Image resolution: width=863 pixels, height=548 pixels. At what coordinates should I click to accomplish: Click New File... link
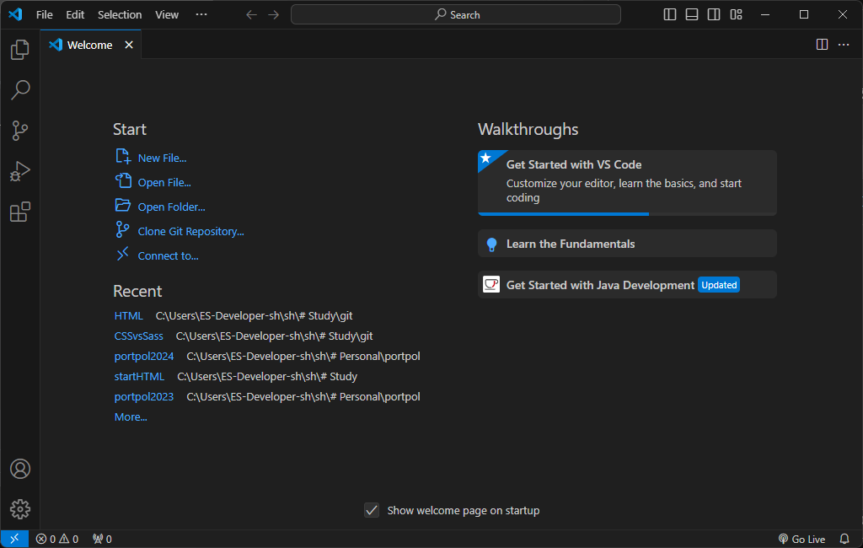click(x=162, y=158)
